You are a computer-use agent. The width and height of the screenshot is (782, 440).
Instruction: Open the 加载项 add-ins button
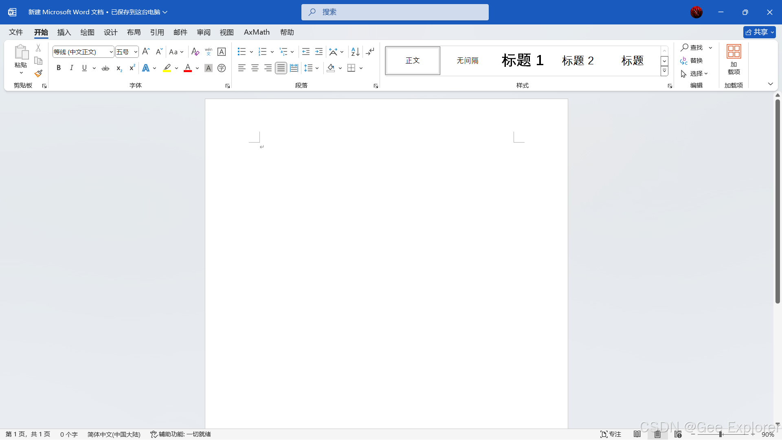tap(734, 60)
